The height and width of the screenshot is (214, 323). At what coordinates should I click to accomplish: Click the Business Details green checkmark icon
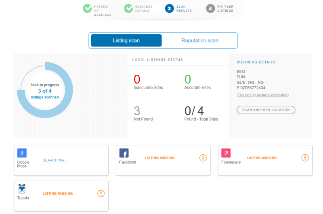pos(128,8)
